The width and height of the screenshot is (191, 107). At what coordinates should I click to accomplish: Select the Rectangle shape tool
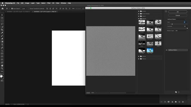(x=2, y=53)
